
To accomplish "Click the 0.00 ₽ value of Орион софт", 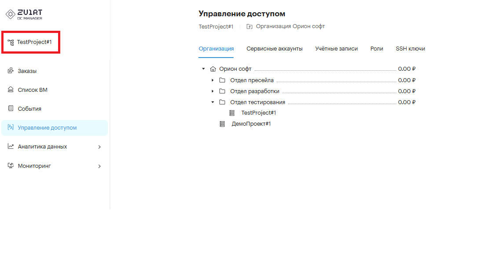I will click(406, 69).
